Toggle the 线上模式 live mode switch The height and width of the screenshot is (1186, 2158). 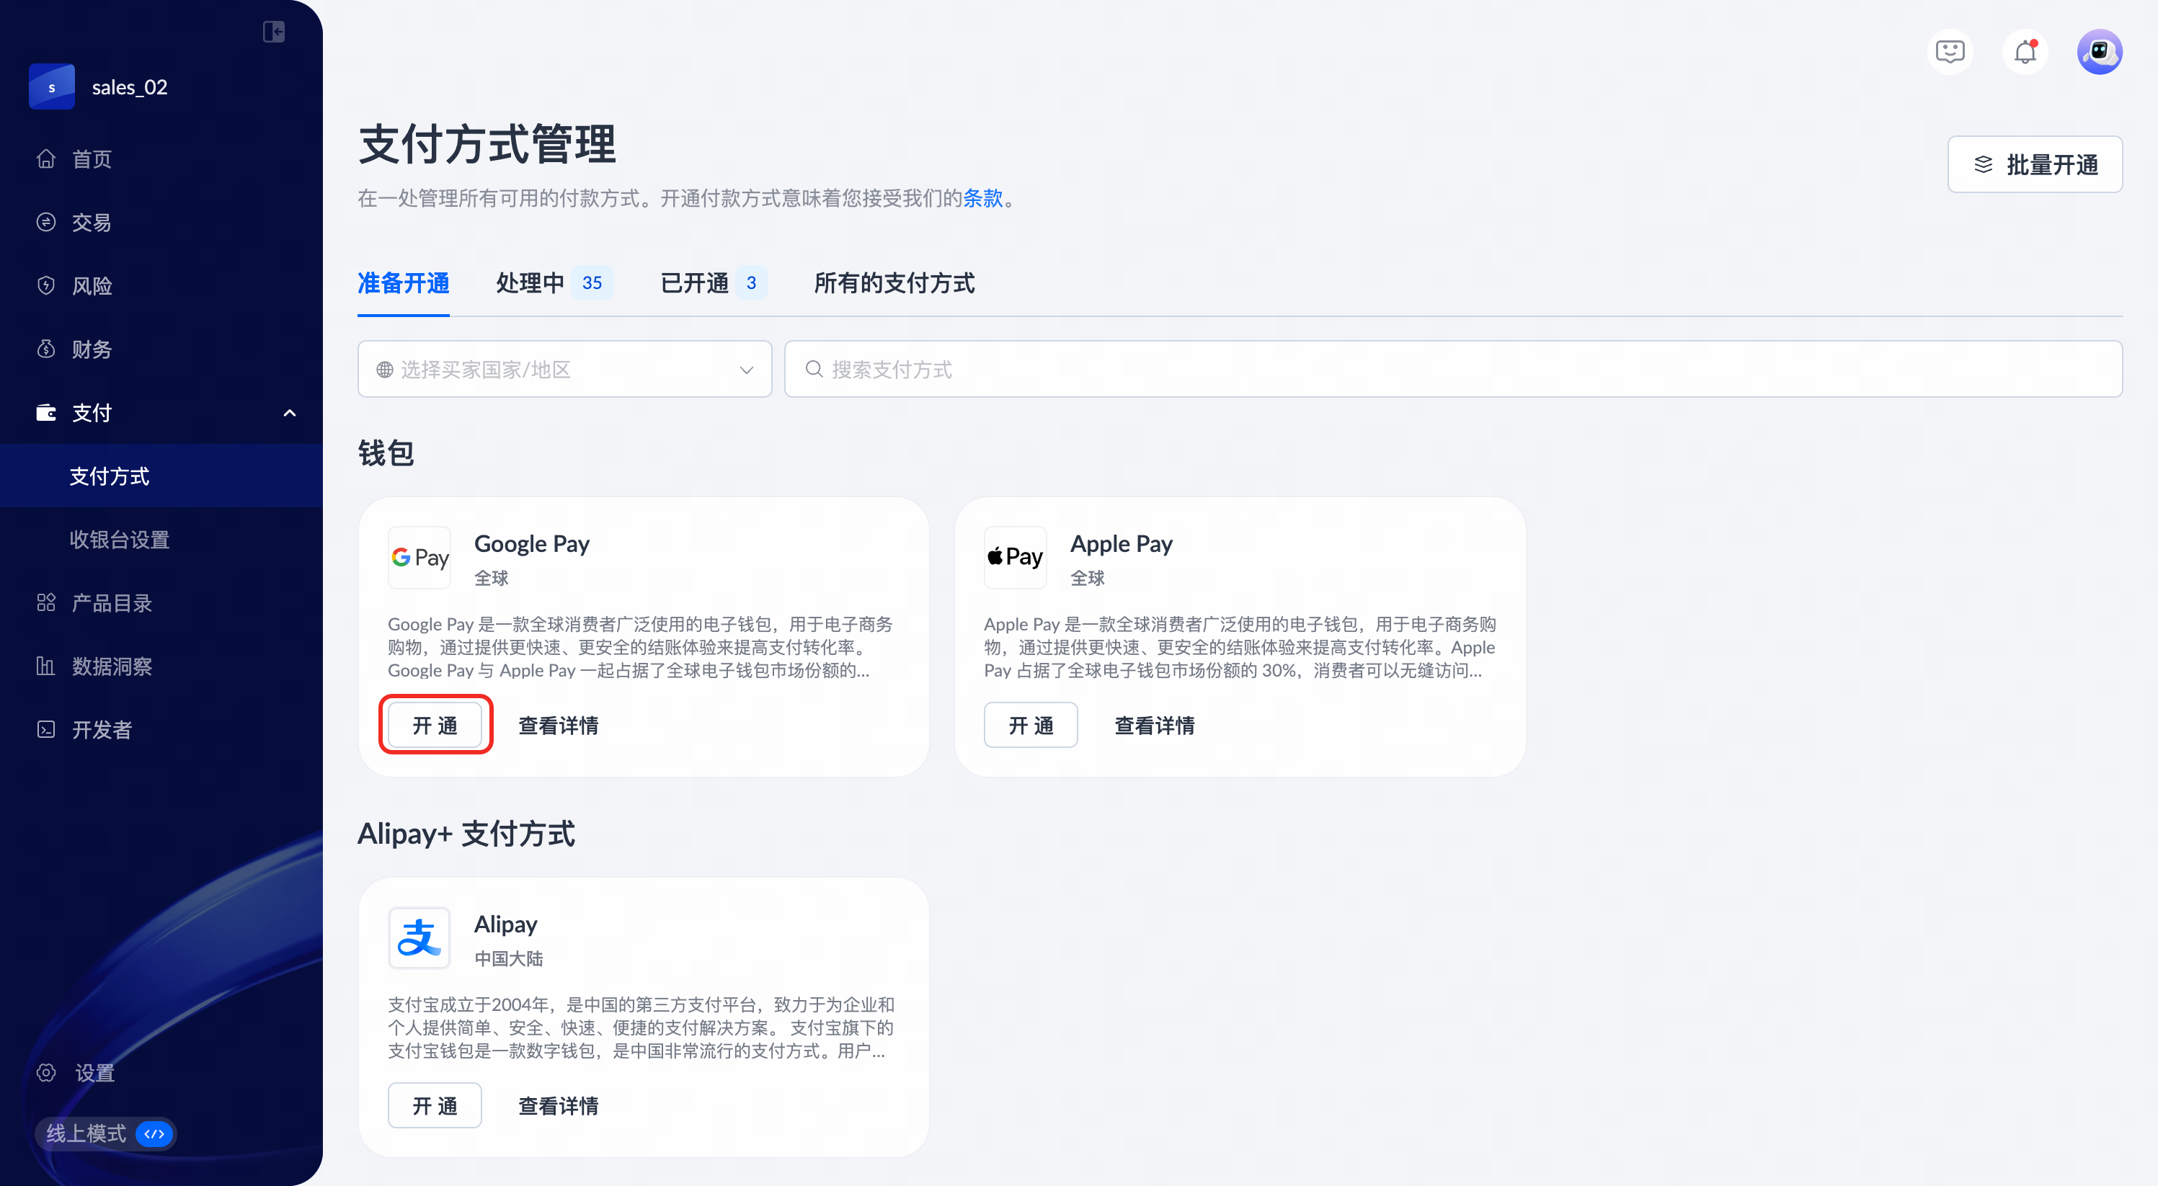coord(154,1134)
